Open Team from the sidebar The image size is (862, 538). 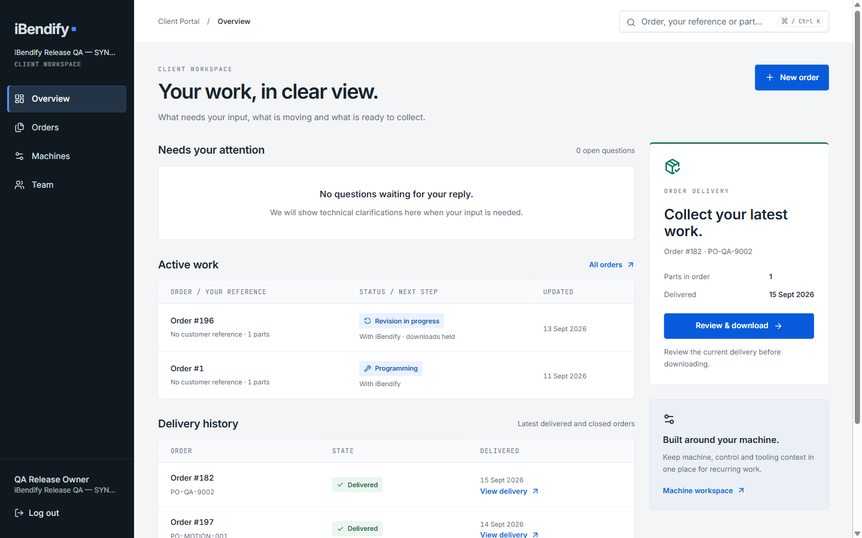pos(67,185)
